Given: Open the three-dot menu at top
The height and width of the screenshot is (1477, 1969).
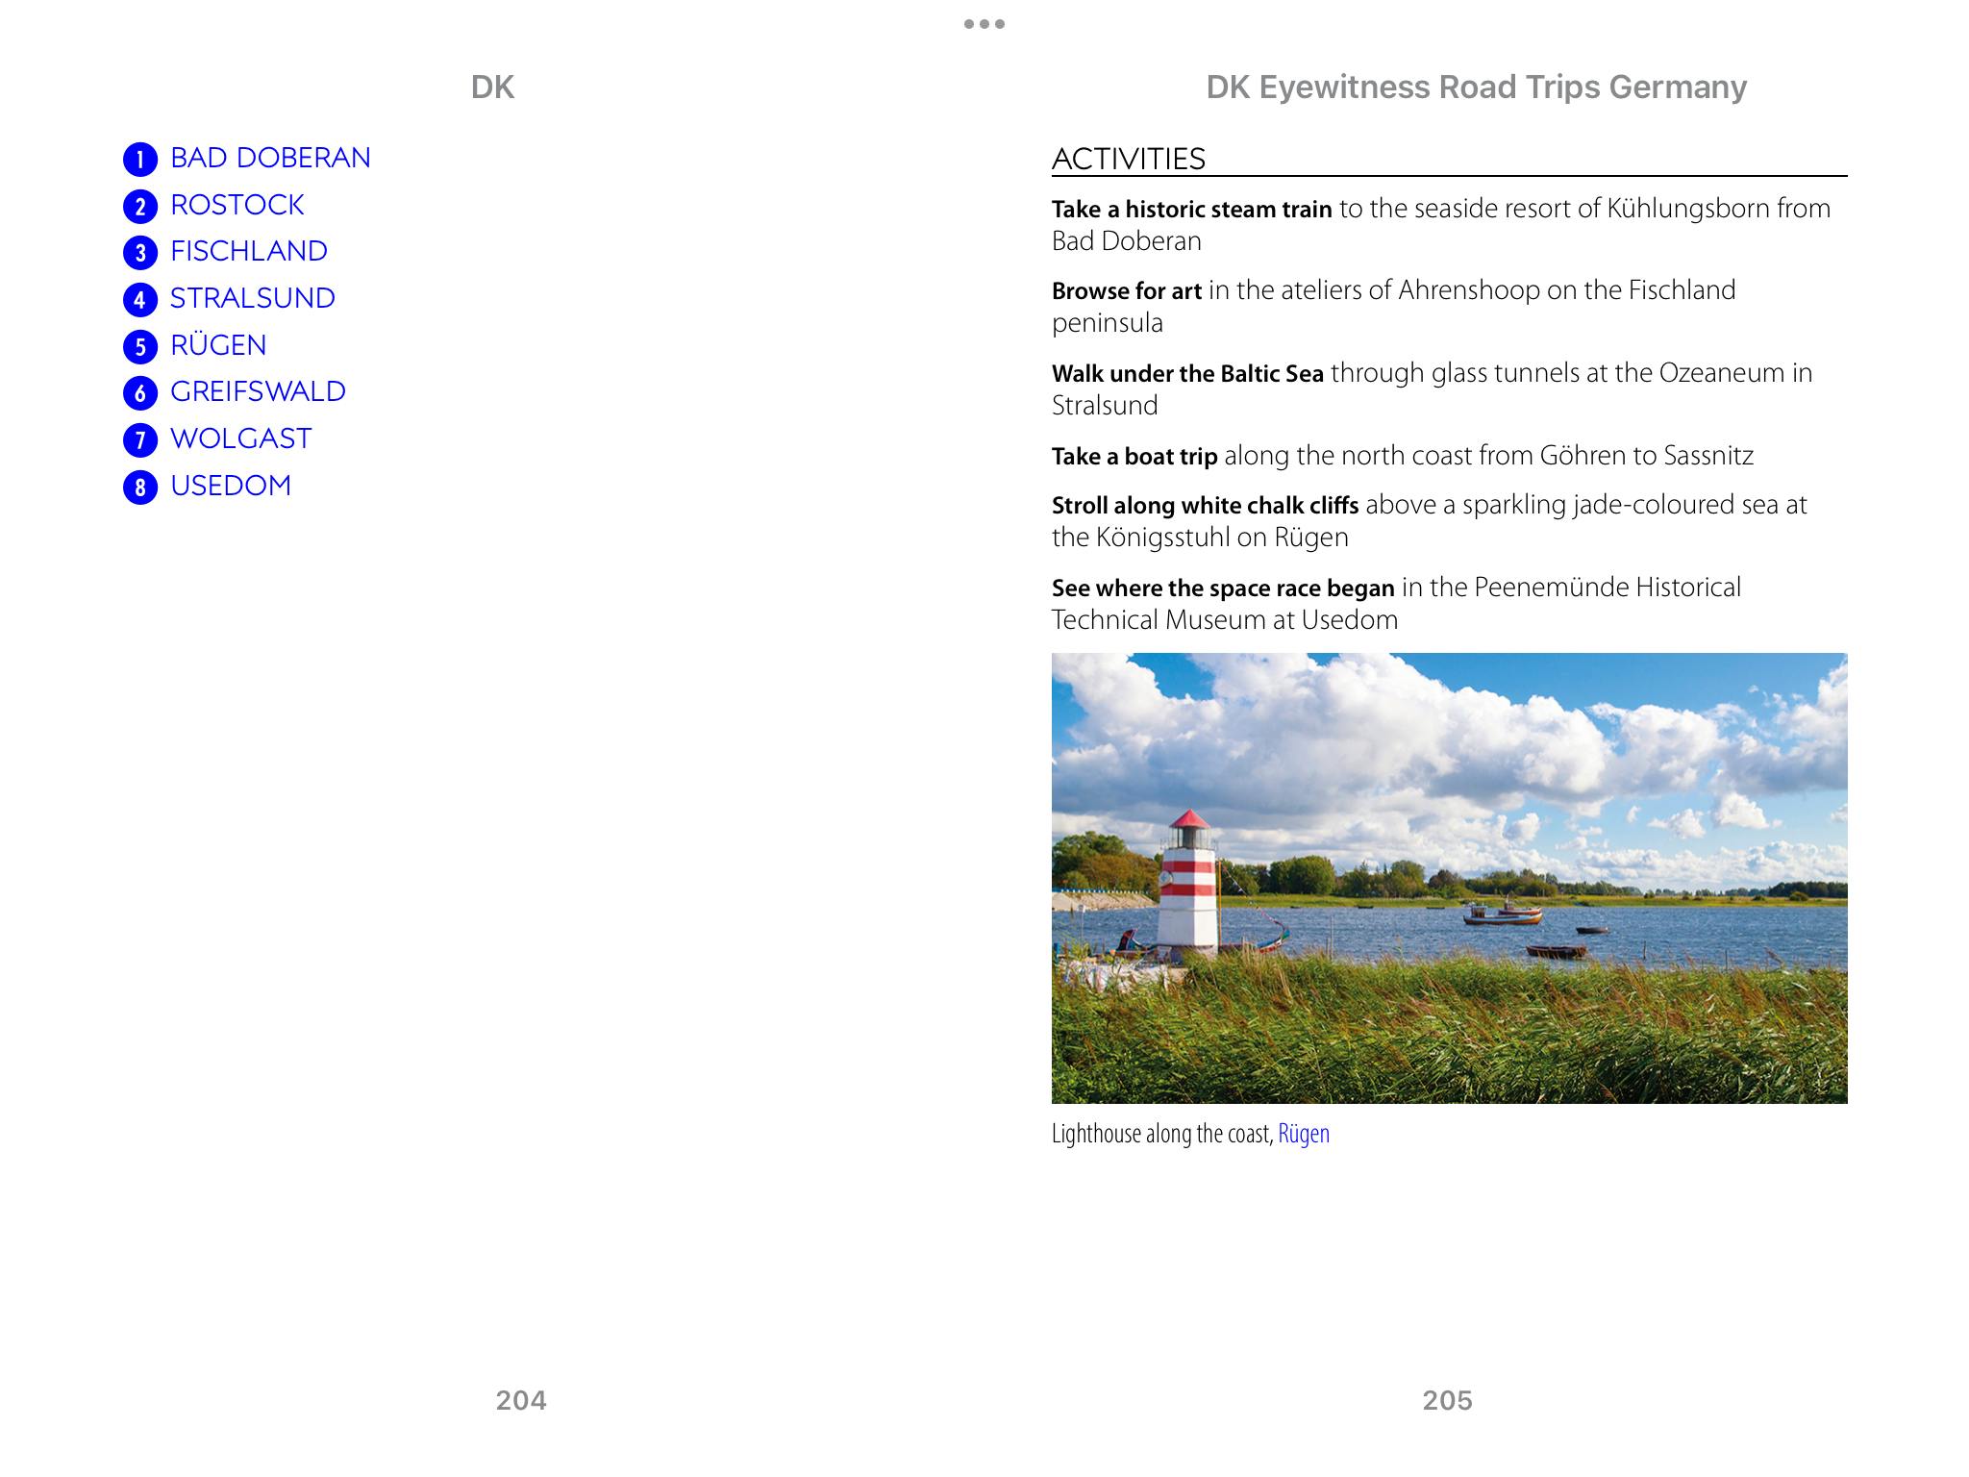Looking at the screenshot, I should (x=984, y=24).
